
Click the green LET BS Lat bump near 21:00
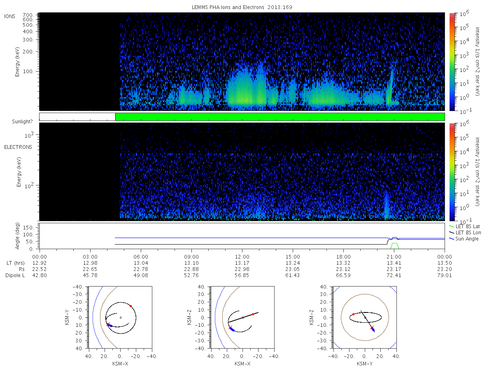[x=394, y=245]
